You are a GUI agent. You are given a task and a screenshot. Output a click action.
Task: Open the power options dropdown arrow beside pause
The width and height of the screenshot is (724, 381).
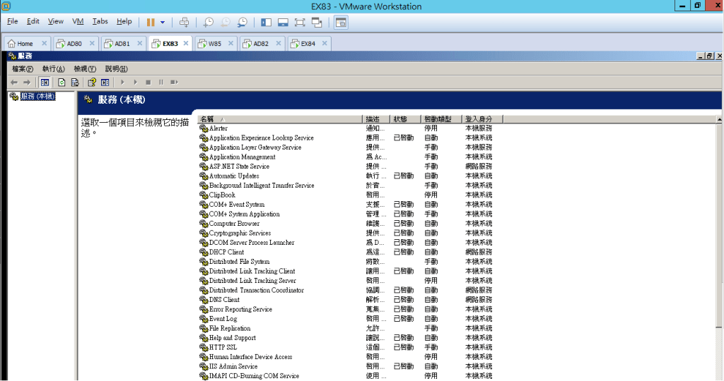coord(163,23)
